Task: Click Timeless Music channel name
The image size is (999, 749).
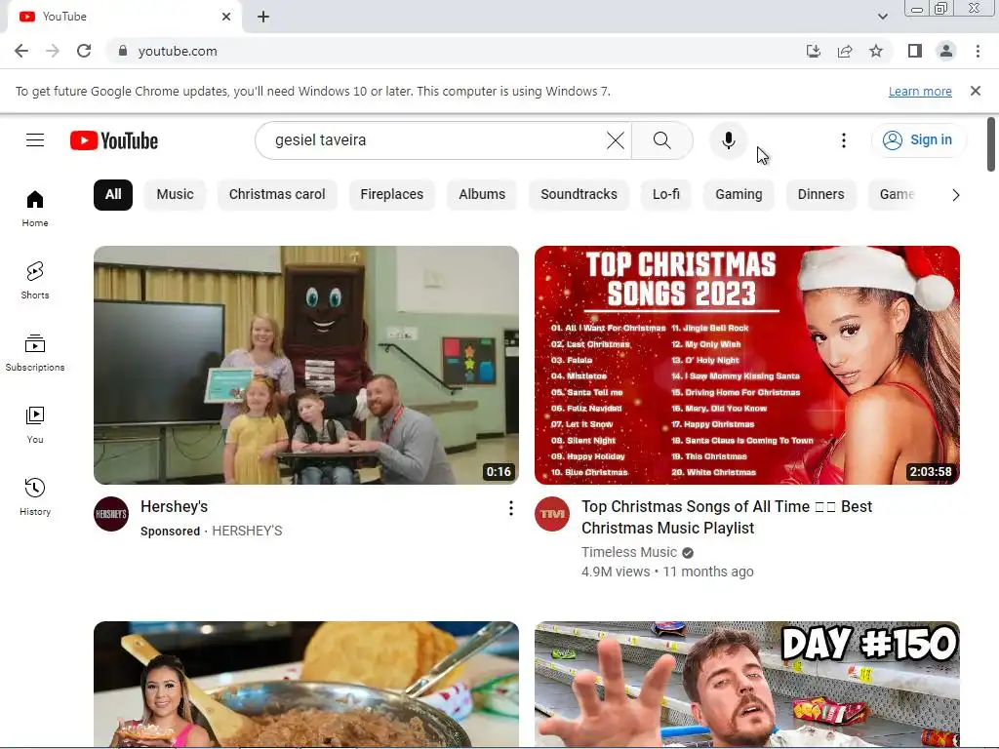Action: [x=629, y=552]
